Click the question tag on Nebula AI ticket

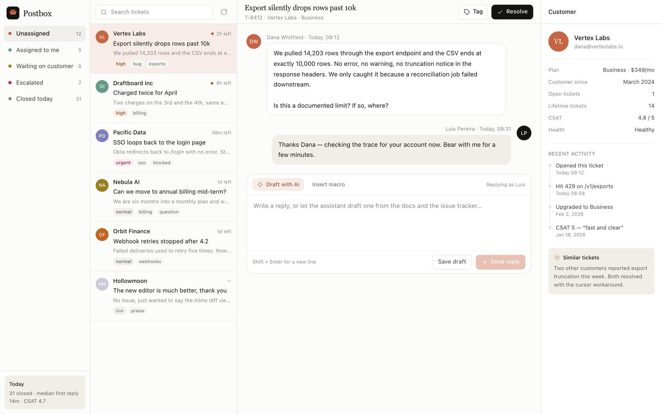tap(169, 212)
